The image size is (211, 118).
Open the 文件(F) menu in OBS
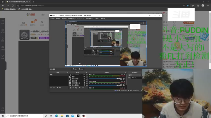pos(52,19)
